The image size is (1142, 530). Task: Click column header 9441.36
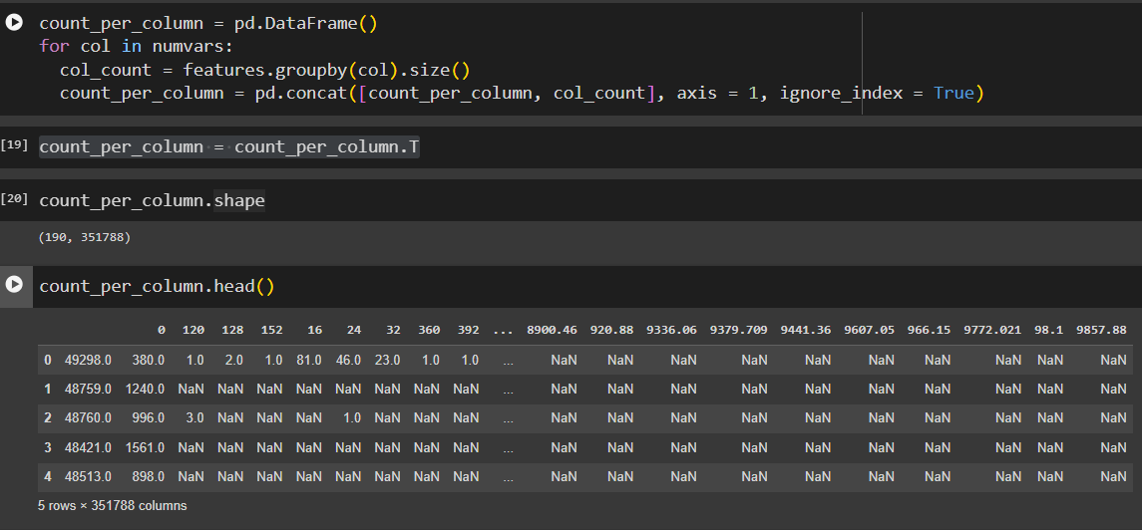[x=806, y=330]
